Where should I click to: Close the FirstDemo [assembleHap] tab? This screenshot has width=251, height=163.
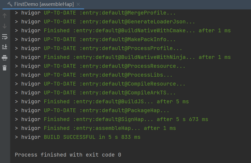pos(78,4)
